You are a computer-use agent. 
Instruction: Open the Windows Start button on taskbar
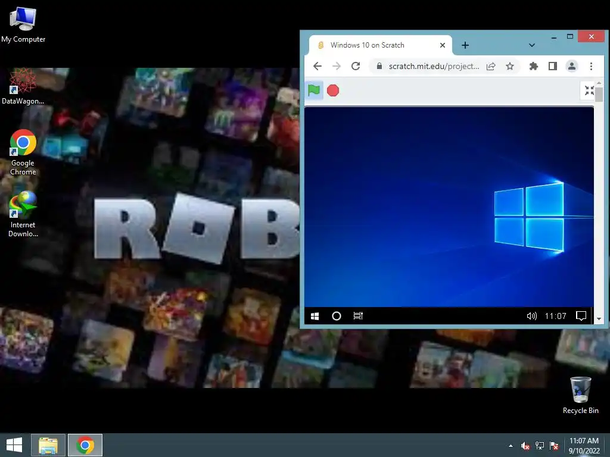(x=14, y=445)
